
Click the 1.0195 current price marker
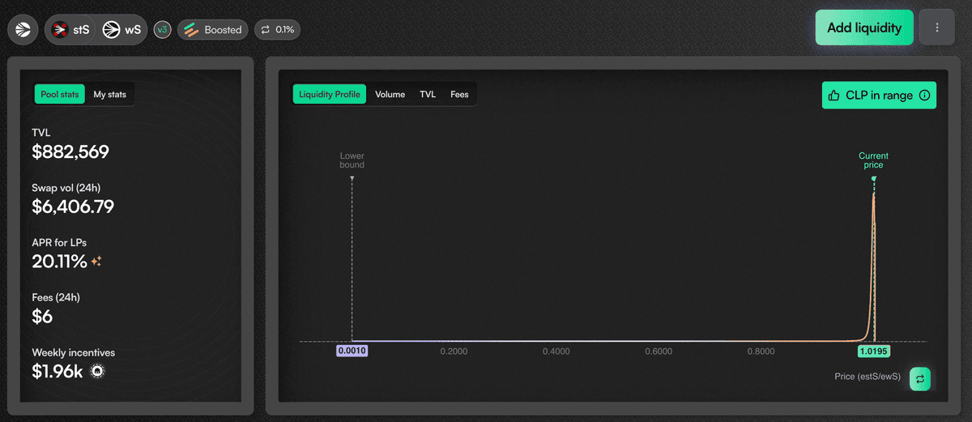[873, 352]
